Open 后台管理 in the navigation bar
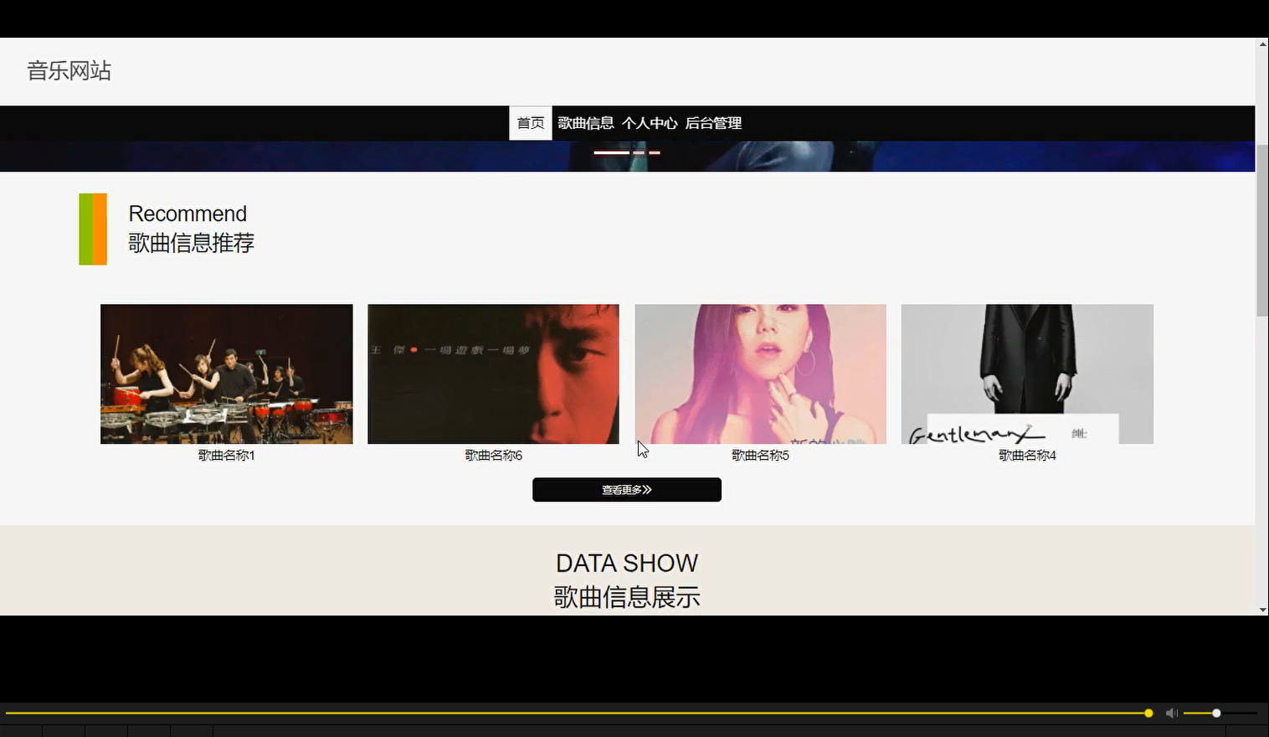1269x737 pixels. [x=713, y=123]
